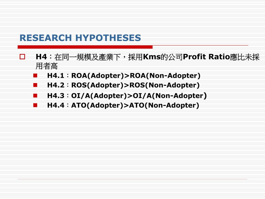265x199 pixels.
Task: Click the RESEARCH HYPOTHESES title
Action: (x=80, y=38)
